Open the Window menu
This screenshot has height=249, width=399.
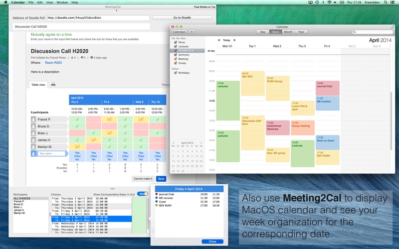(62, 2)
